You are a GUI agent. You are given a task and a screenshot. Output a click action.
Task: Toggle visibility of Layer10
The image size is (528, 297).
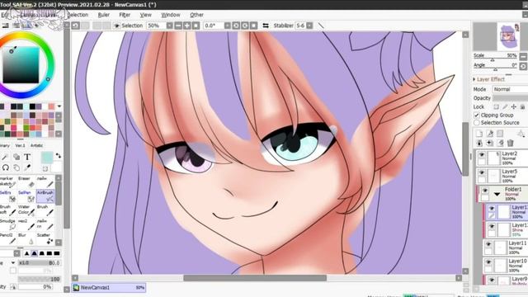(x=488, y=262)
